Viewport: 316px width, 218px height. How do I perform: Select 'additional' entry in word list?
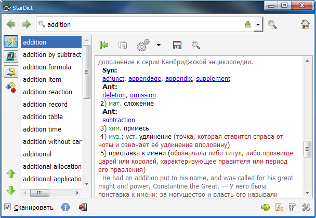[37, 154]
